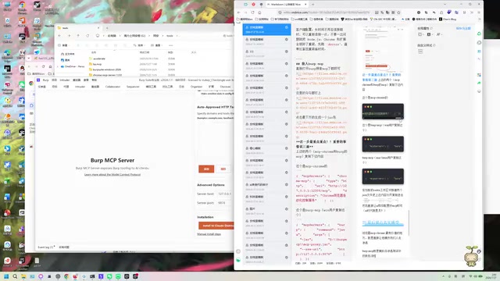Click the outlined button beside the orange one
The height and width of the screenshot is (281, 500).
[x=223, y=169]
